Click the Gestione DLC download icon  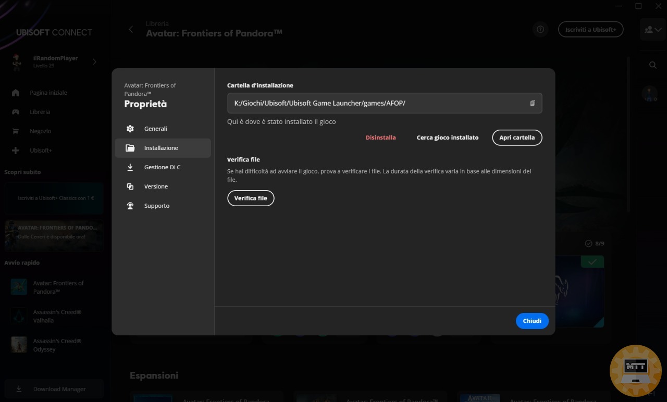click(x=130, y=167)
